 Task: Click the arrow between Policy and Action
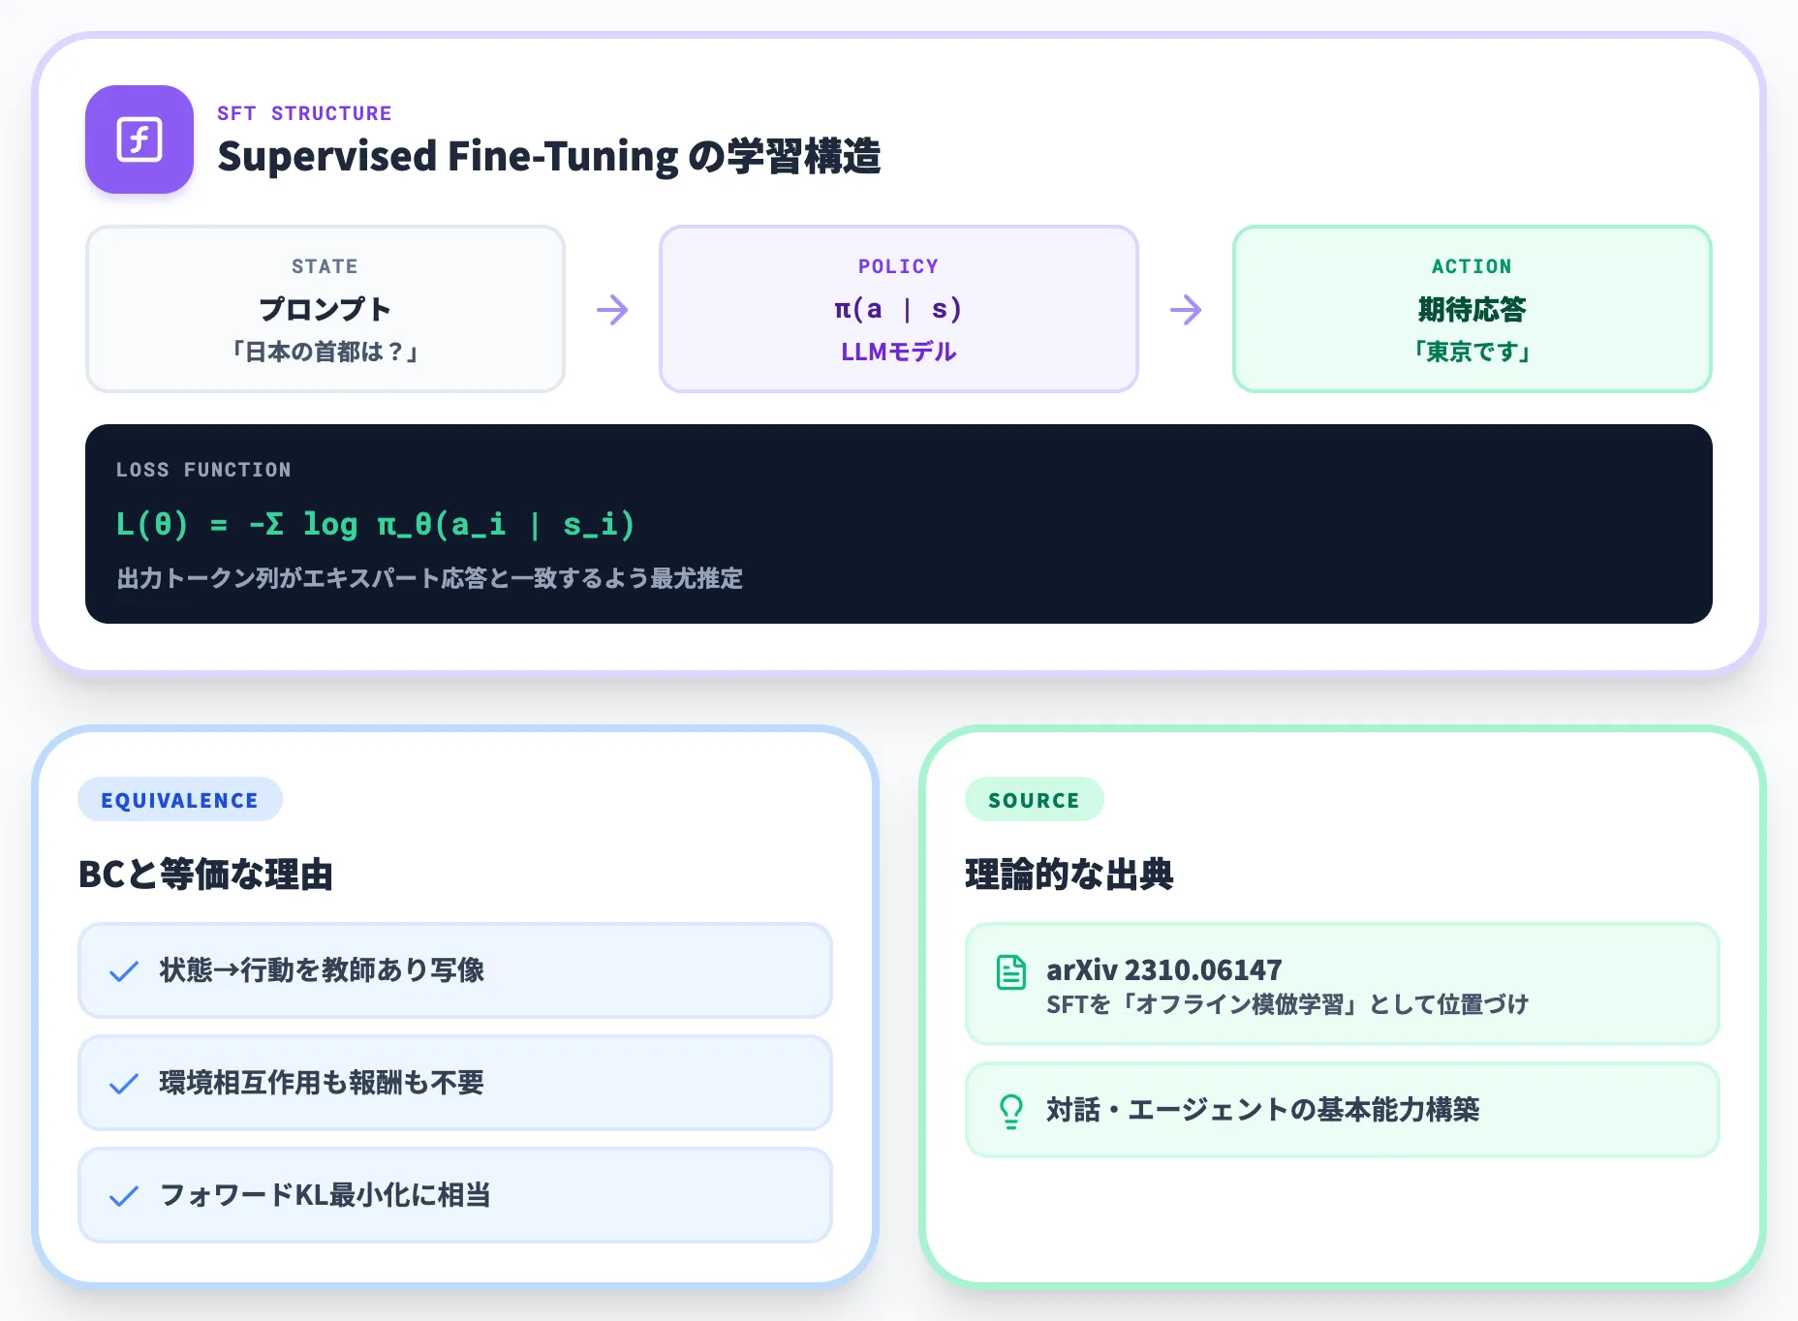coord(1186,310)
